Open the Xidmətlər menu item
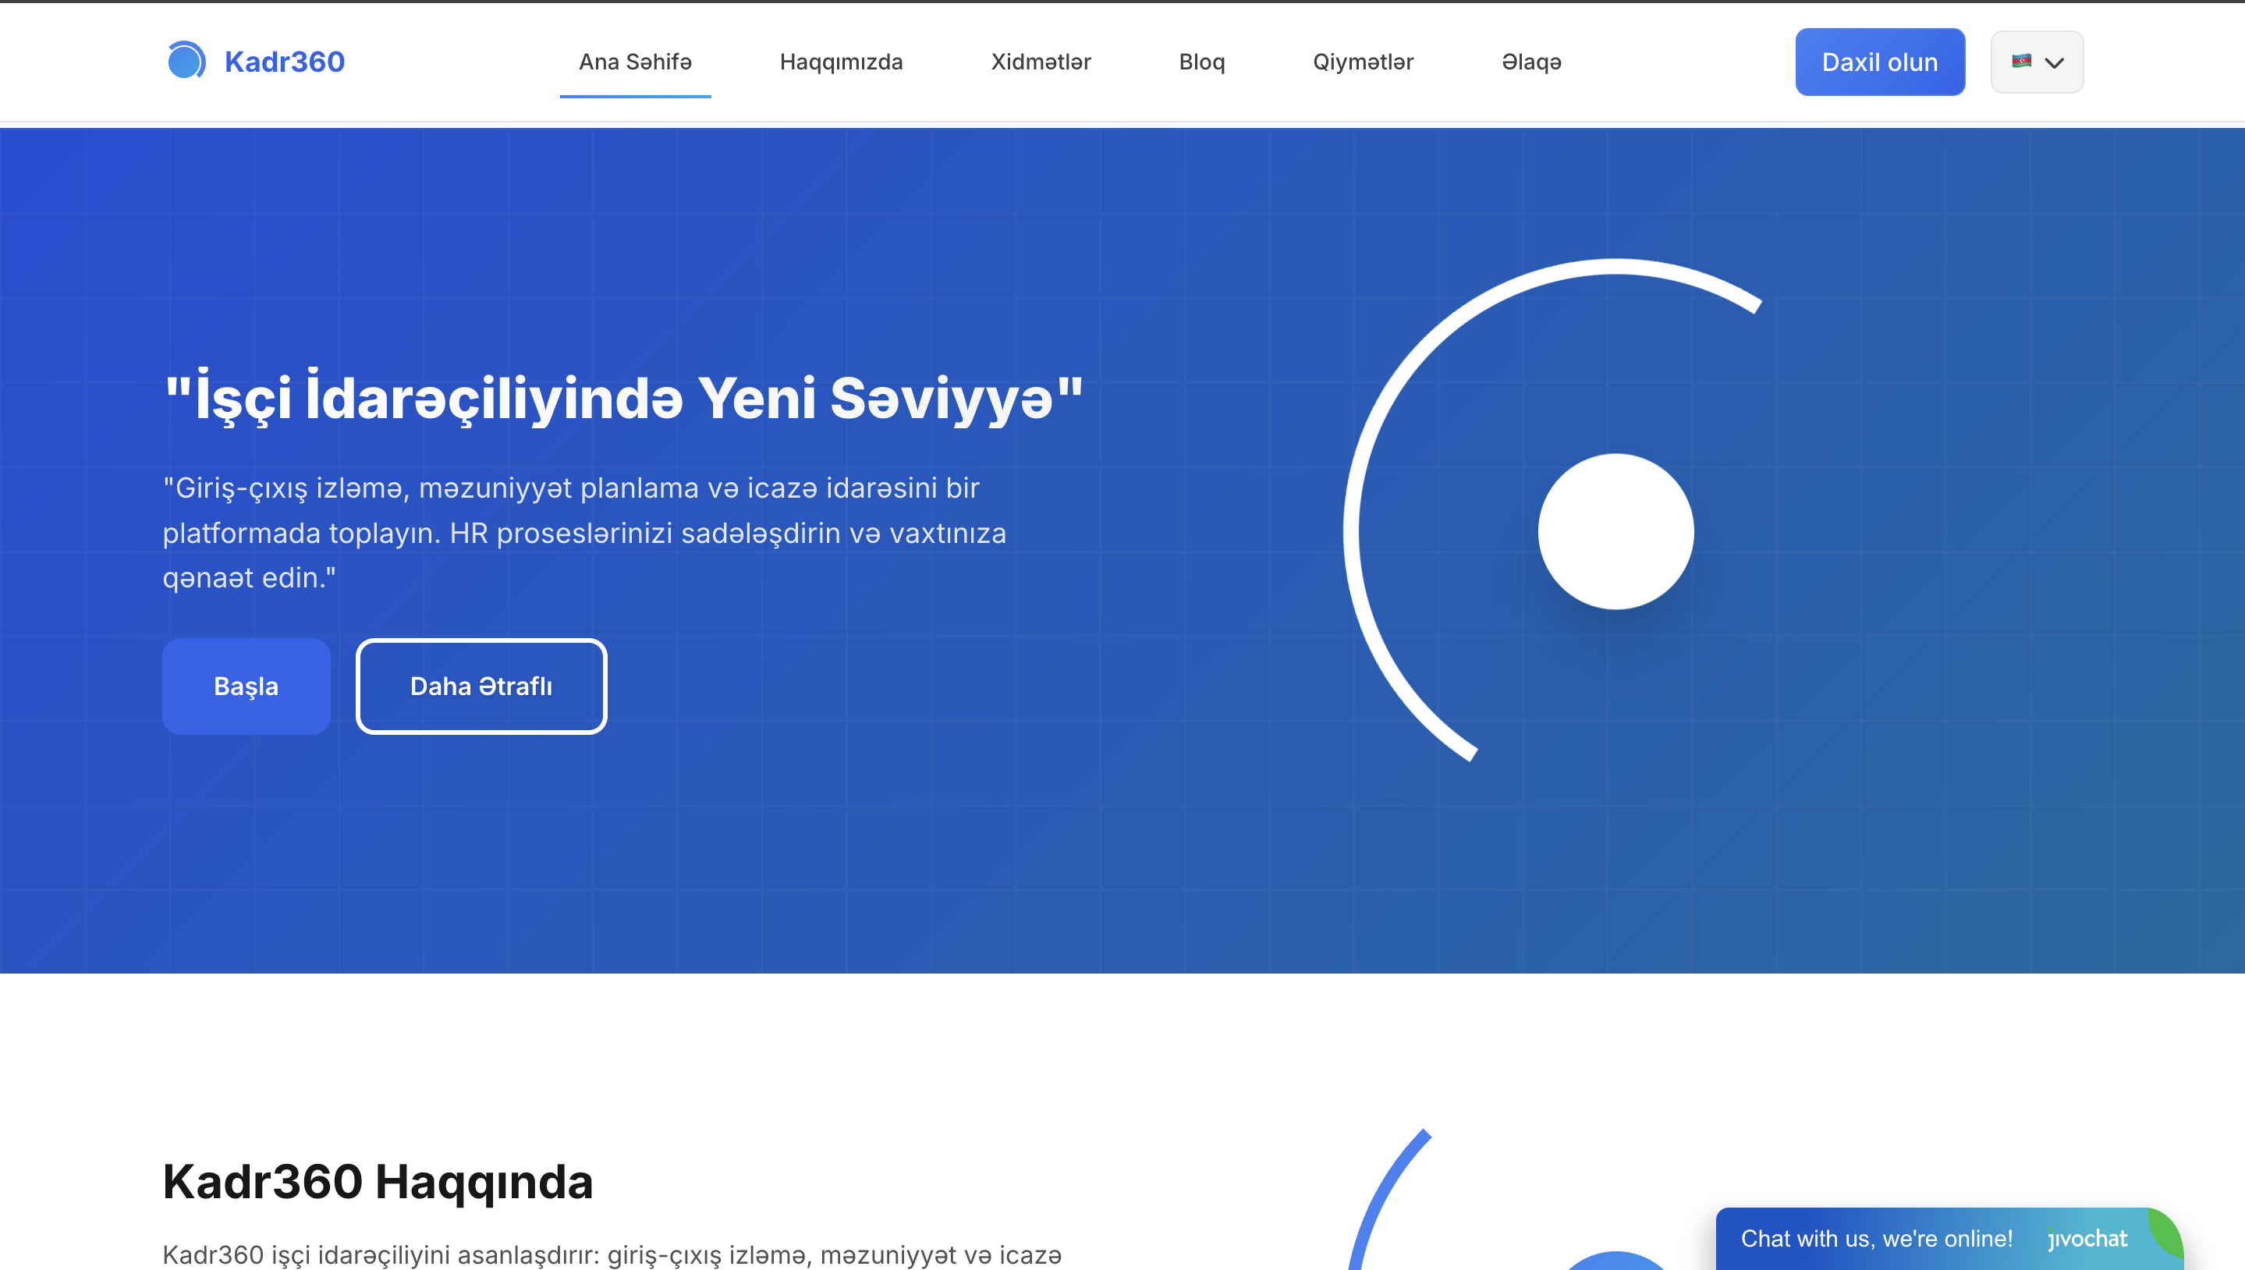 click(x=1041, y=62)
